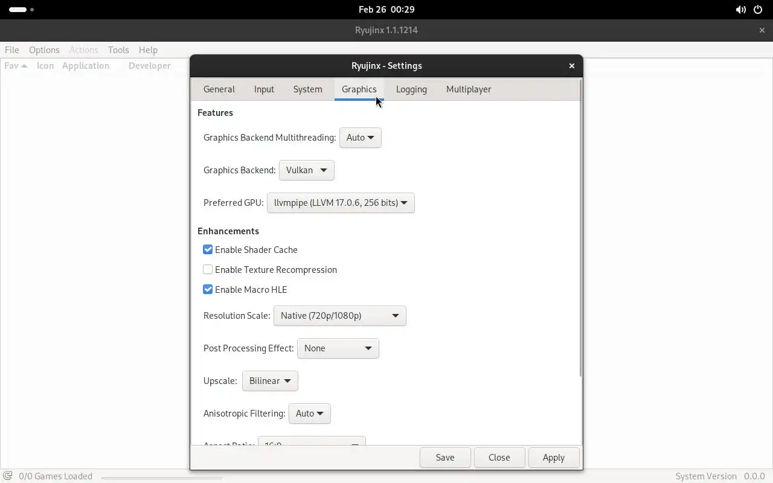Click the Resolution Scale label
773x483 pixels.
pos(237,316)
